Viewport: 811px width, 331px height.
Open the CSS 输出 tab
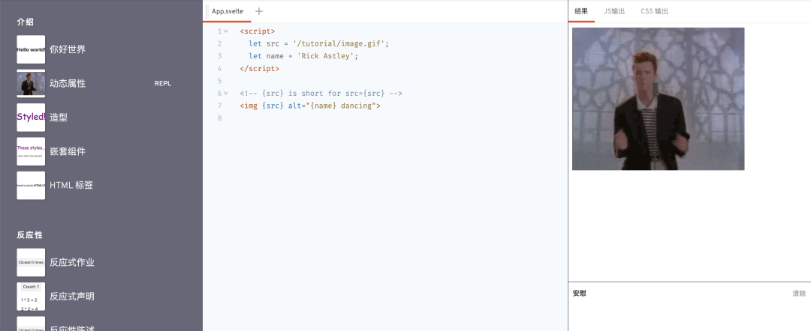(x=654, y=11)
